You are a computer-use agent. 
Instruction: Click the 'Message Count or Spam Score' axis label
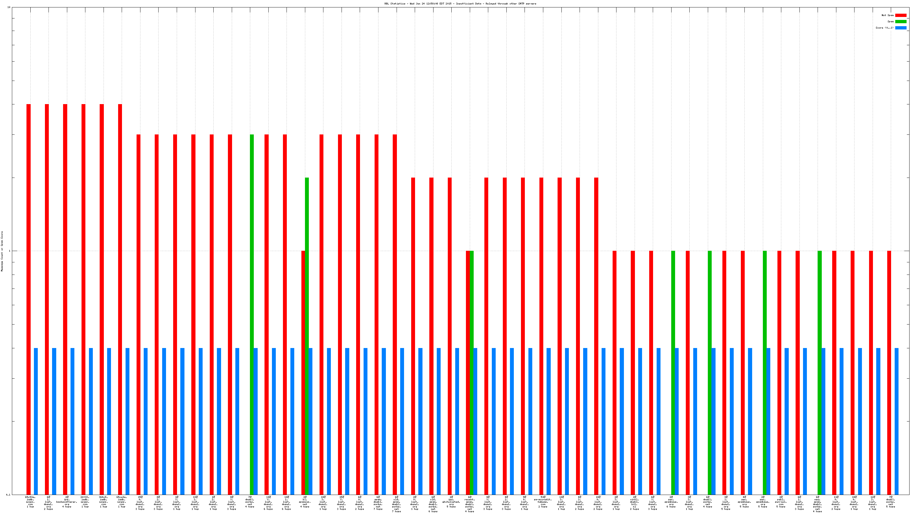coord(2,251)
